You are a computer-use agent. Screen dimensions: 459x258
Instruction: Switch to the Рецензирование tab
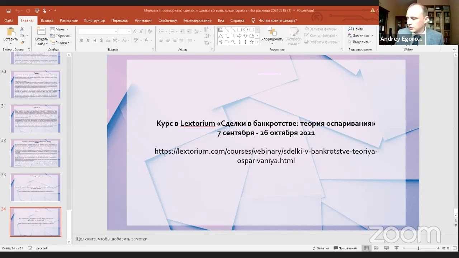pyautogui.click(x=197, y=20)
